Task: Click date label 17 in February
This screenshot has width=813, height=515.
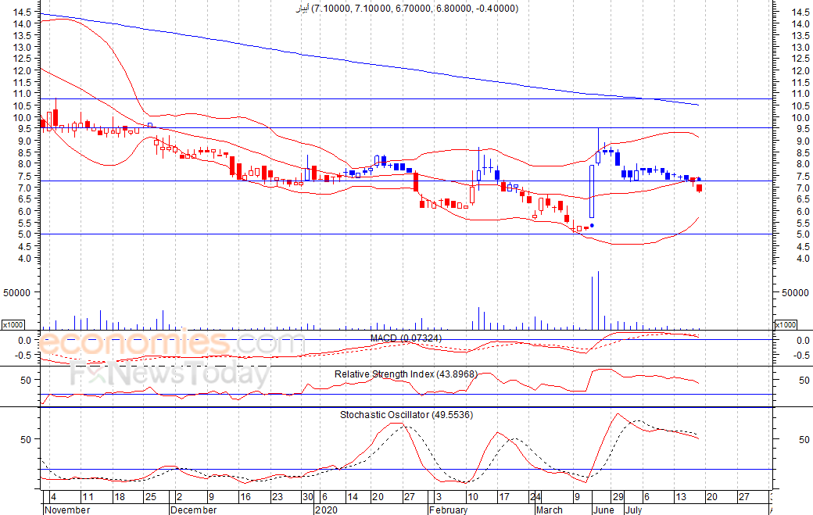Action: coord(504,497)
